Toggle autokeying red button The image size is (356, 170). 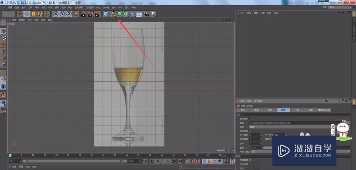tap(192, 161)
